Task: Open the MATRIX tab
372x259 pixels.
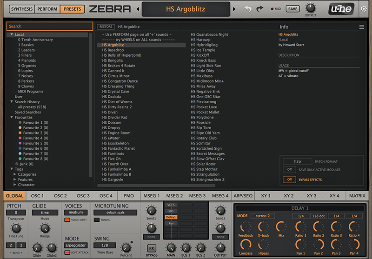Action: coord(357,196)
